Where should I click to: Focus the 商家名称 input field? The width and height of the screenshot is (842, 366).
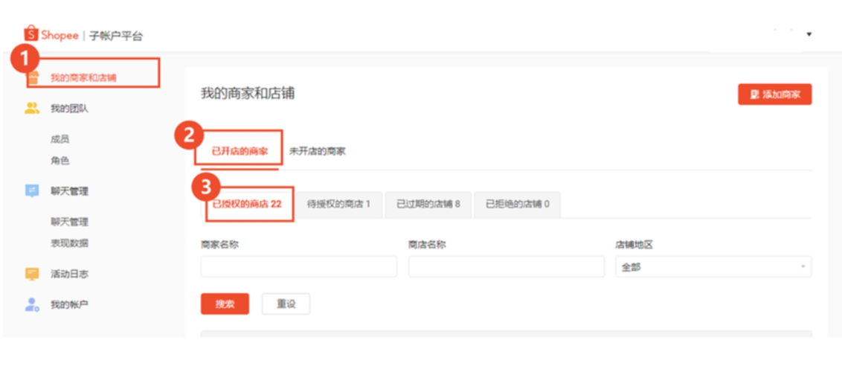(298, 267)
